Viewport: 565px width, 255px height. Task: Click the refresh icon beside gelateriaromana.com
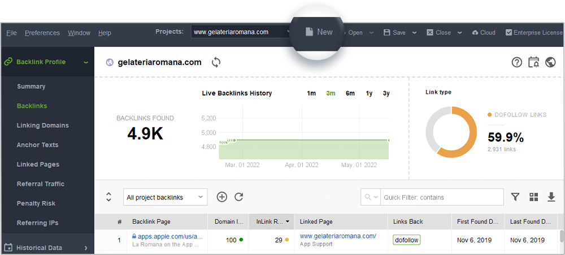pos(216,62)
